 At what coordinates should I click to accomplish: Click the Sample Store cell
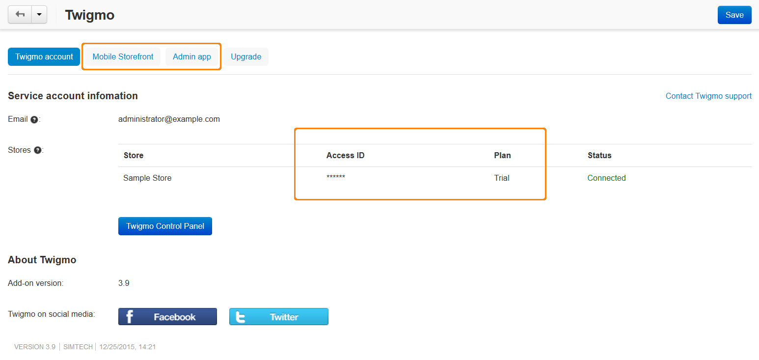pos(147,178)
